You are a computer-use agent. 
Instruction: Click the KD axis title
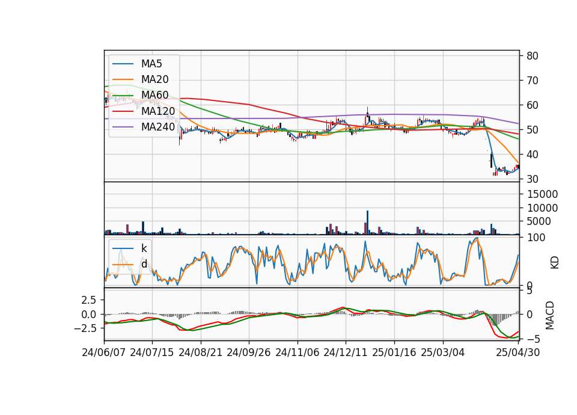[555, 263]
